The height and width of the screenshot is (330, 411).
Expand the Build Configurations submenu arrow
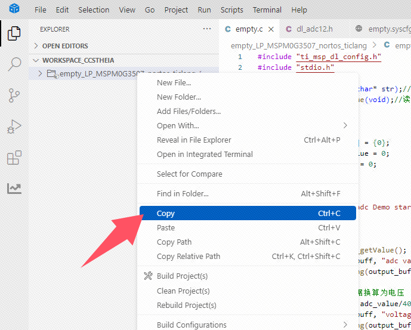point(345,325)
